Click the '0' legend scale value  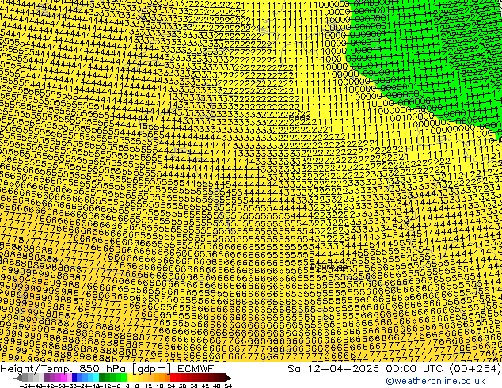pos(127,386)
